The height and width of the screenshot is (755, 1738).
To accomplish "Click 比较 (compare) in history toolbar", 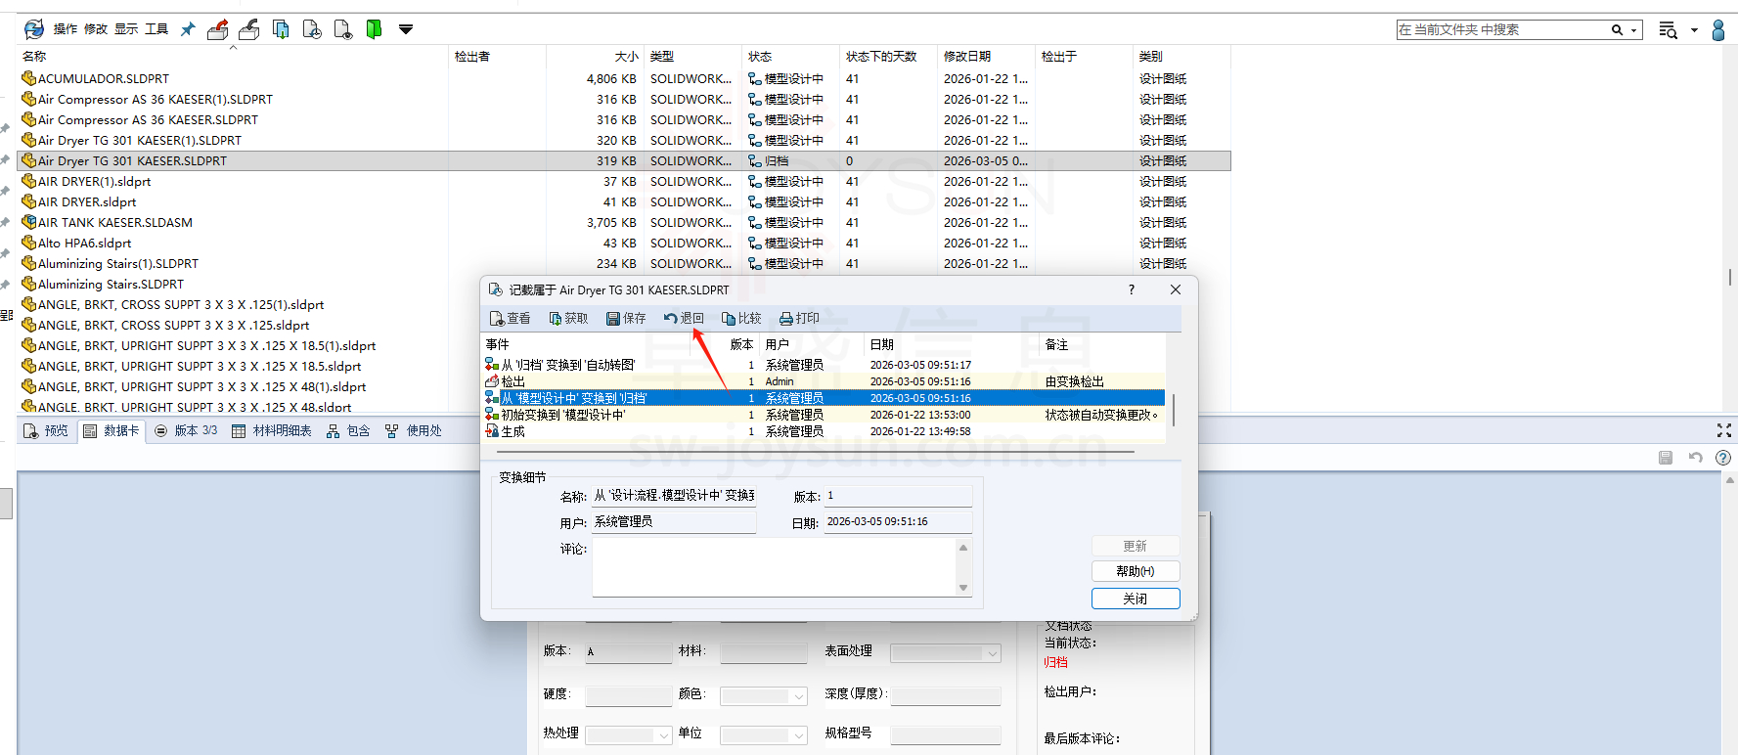I will pos(741,318).
